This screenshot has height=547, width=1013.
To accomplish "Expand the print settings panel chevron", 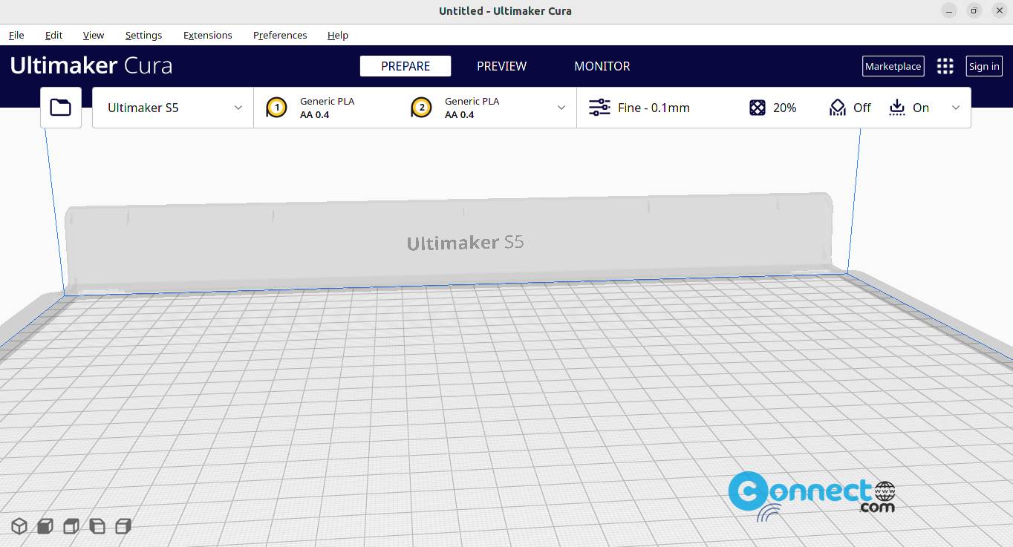I will [956, 108].
